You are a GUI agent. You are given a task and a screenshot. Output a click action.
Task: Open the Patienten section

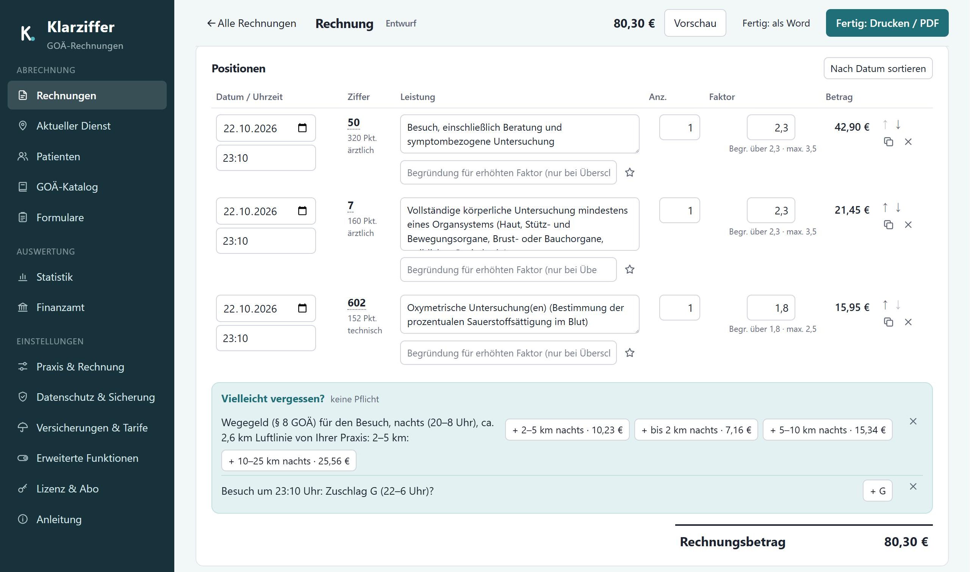click(87, 156)
